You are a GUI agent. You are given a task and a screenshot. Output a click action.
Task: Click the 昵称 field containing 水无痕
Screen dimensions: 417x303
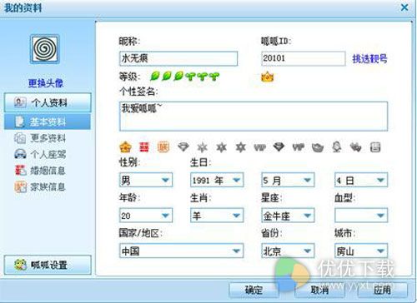pos(178,58)
